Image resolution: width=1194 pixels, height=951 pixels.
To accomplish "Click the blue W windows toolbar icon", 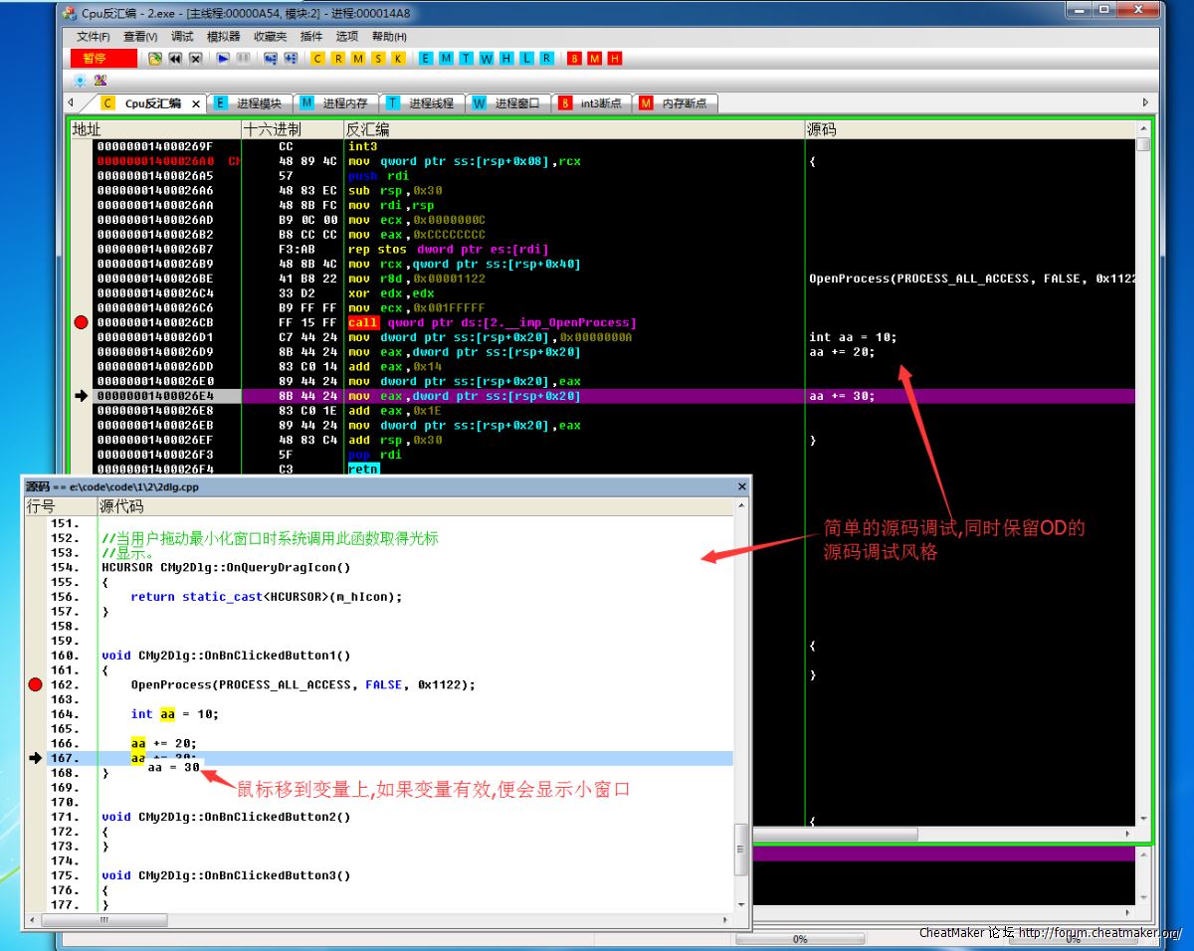I will coord(486,59).
